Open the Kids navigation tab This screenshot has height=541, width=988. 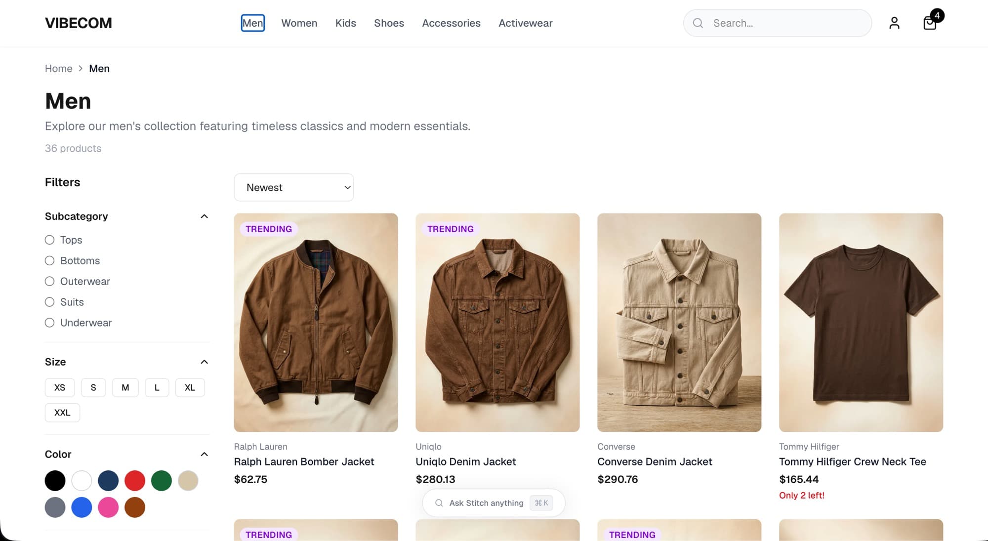[x=346, y=23]
